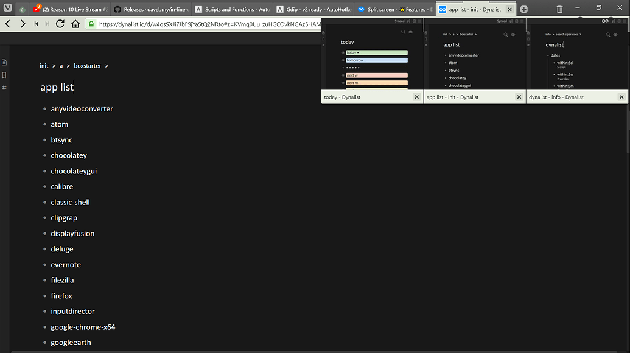Switch to the Reason 10 Live Stream tab

(71, 9)
